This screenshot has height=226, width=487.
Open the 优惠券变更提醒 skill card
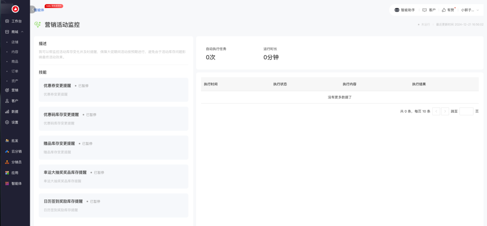[113, 89]
